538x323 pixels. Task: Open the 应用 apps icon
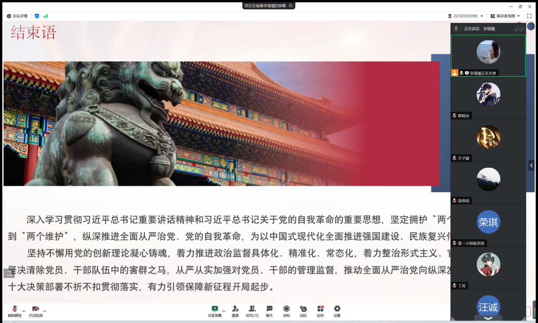click(320, 311)
